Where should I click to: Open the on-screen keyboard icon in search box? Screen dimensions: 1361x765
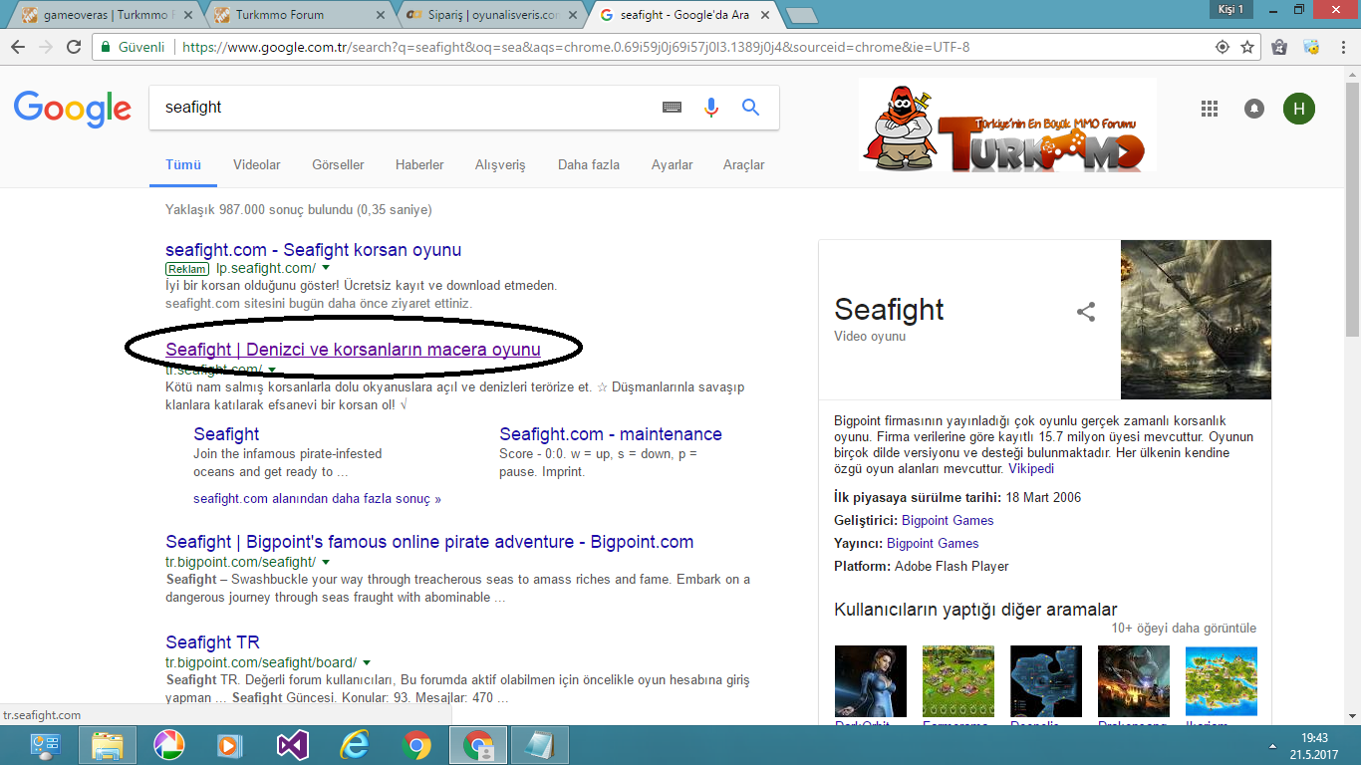[673, 108]
